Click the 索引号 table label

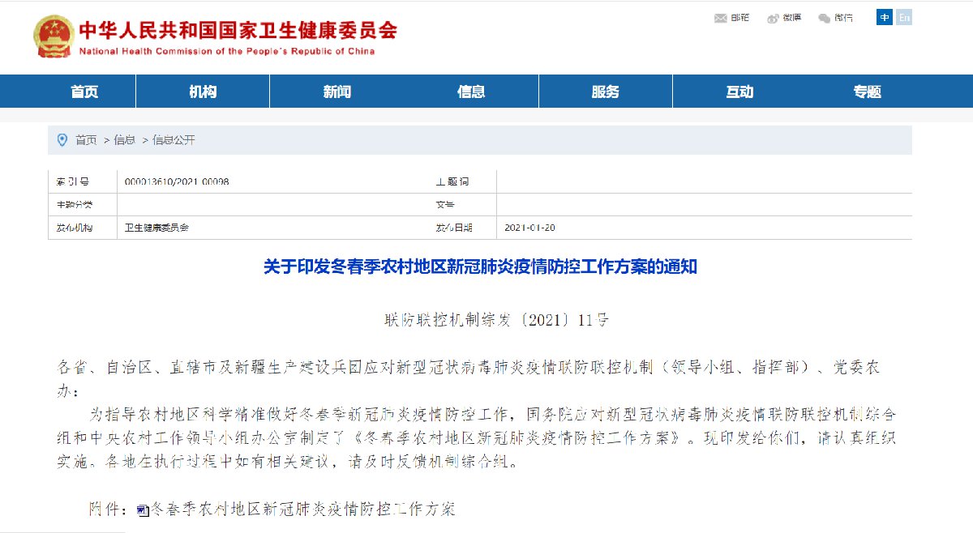pyautogui.click(x=72, y=181)
